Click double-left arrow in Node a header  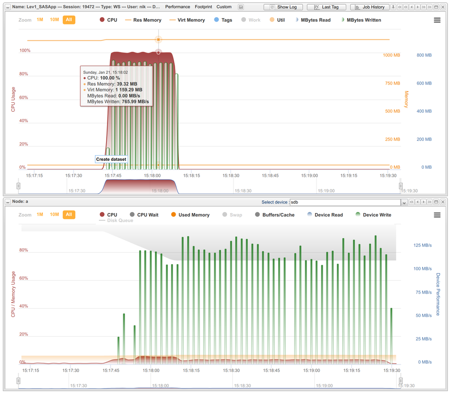click(412, 202)
